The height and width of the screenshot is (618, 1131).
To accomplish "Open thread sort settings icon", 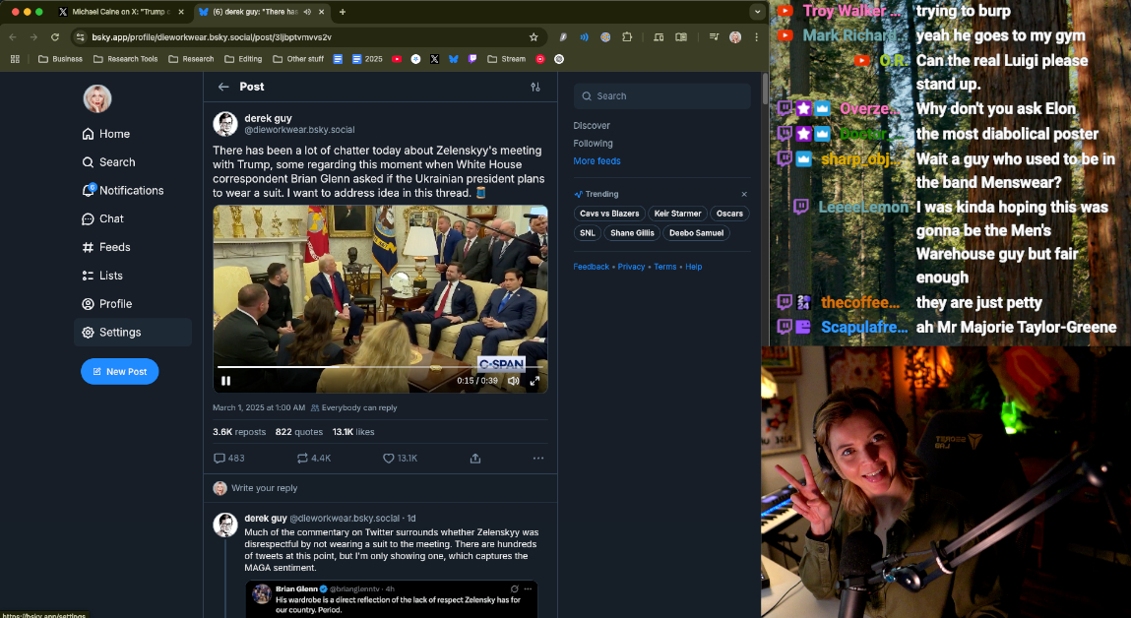I will pos(535,87).
